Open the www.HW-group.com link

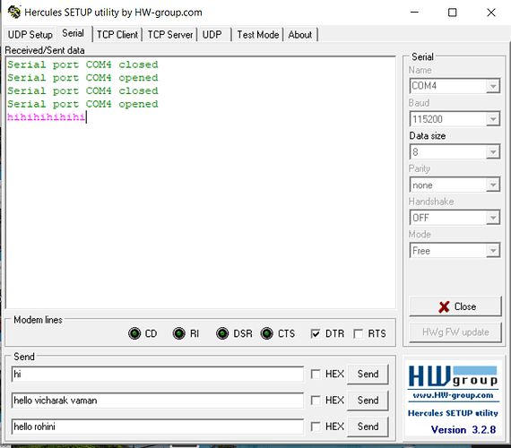click(453, 395)
